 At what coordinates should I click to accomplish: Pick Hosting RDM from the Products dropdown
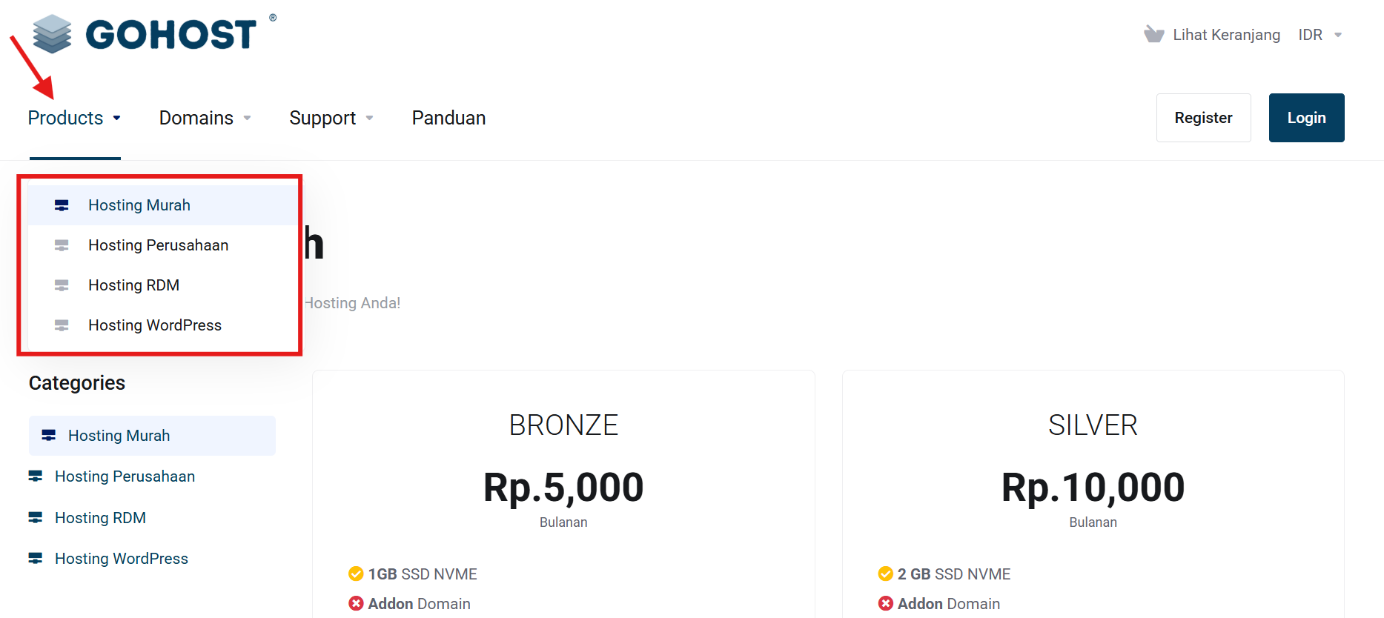click(133, 285)
